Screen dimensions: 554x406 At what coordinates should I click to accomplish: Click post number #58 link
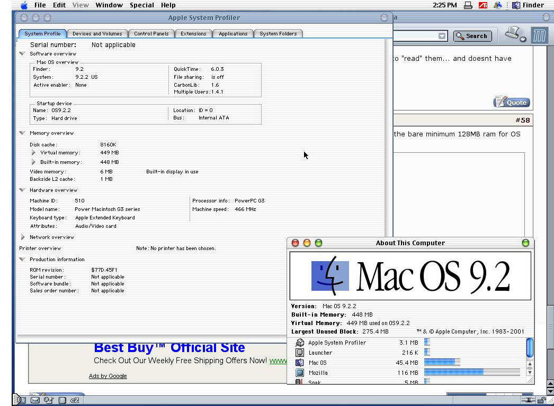click(523, 121)
